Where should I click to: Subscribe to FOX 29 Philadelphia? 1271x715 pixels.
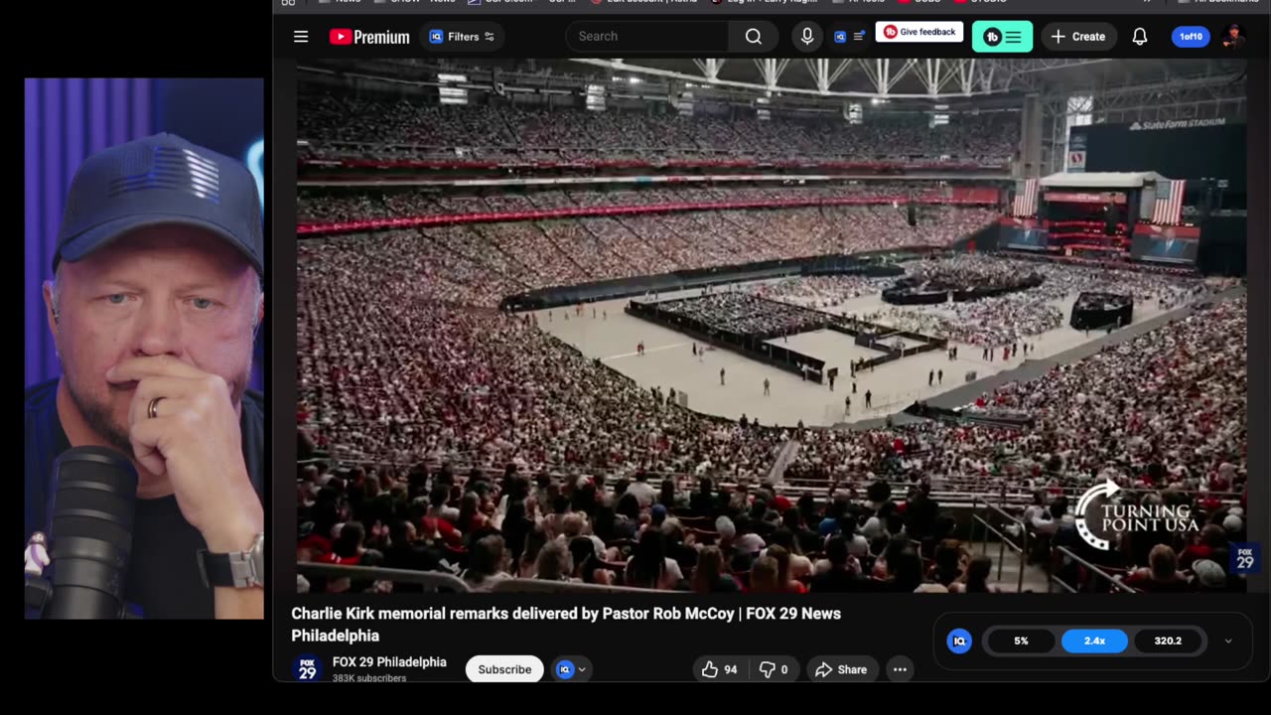[x=504, y=669]
